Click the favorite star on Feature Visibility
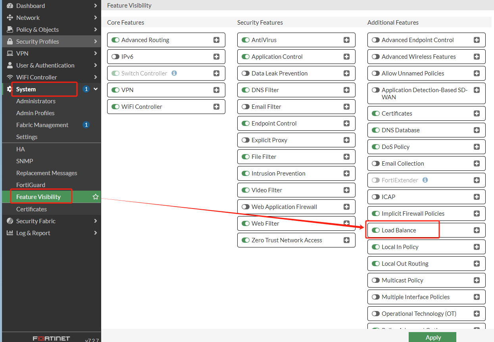The width and height of the screenshot is (494, 342). click(x=95, y=197)
